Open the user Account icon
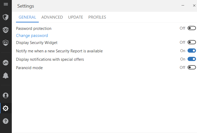The height and width of the screenshot is (133, 197). coord(6,95)
